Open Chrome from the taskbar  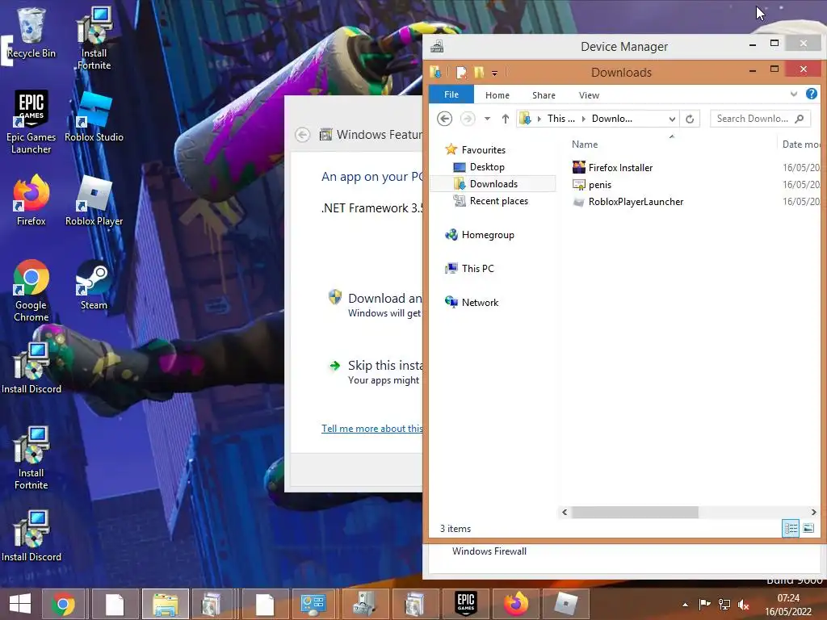[63, 604]
